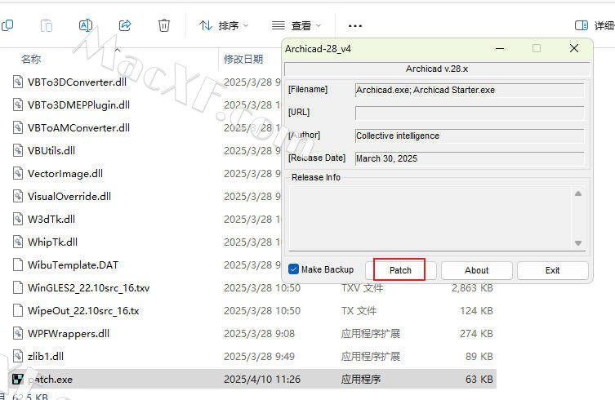This screenshot has height=400, width=615.
Task: Select file VBTo3DMEPPlugin.dll
Action: [x=78, y=104]
